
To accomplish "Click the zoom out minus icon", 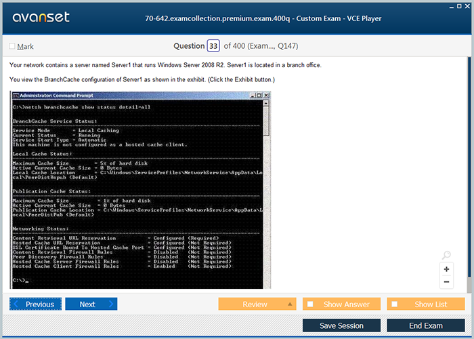I will (x=446, y=281).
